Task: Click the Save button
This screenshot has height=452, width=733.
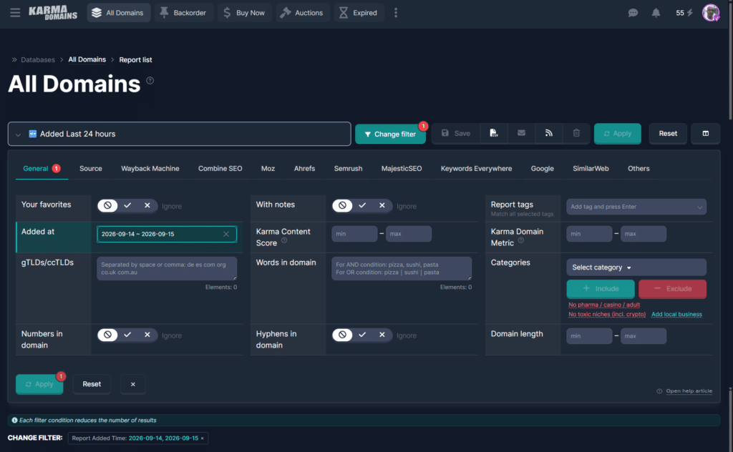Action: point(456,133)
